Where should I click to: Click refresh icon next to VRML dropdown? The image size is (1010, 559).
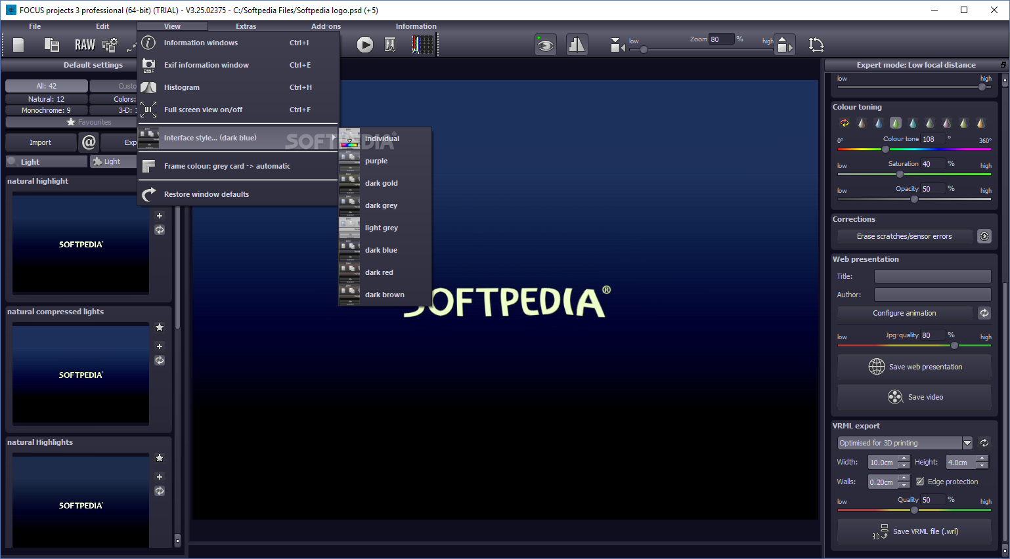pyautogui.click(x=984, y=443)
